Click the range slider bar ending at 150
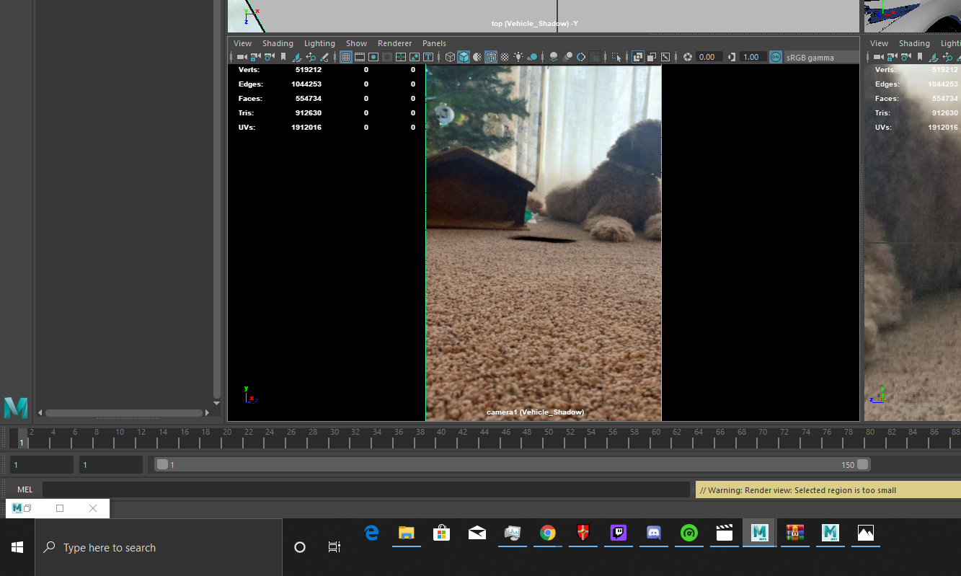This screenshot has height=576, width=961. coord(513,464)
